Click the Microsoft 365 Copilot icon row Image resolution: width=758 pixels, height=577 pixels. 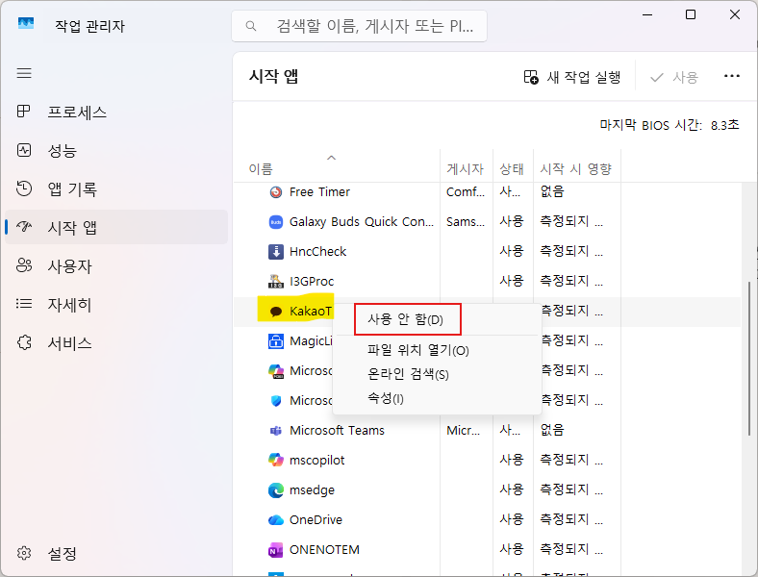275,371
